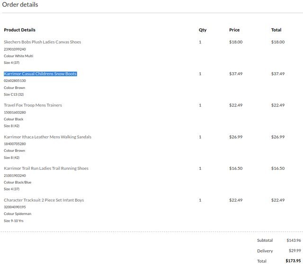This screenshot has height=264, width=303.
Task: Click the Total column header
Action: 276,30
